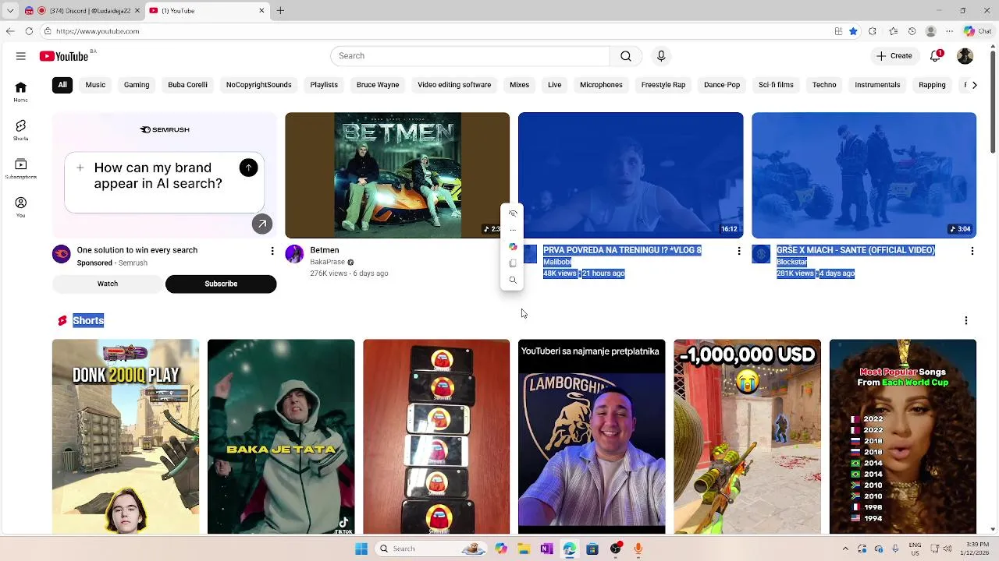The height and width of the screenshot is (561, 999).
Task: Click the YouTube search field
Action: [x=470, y=56]
